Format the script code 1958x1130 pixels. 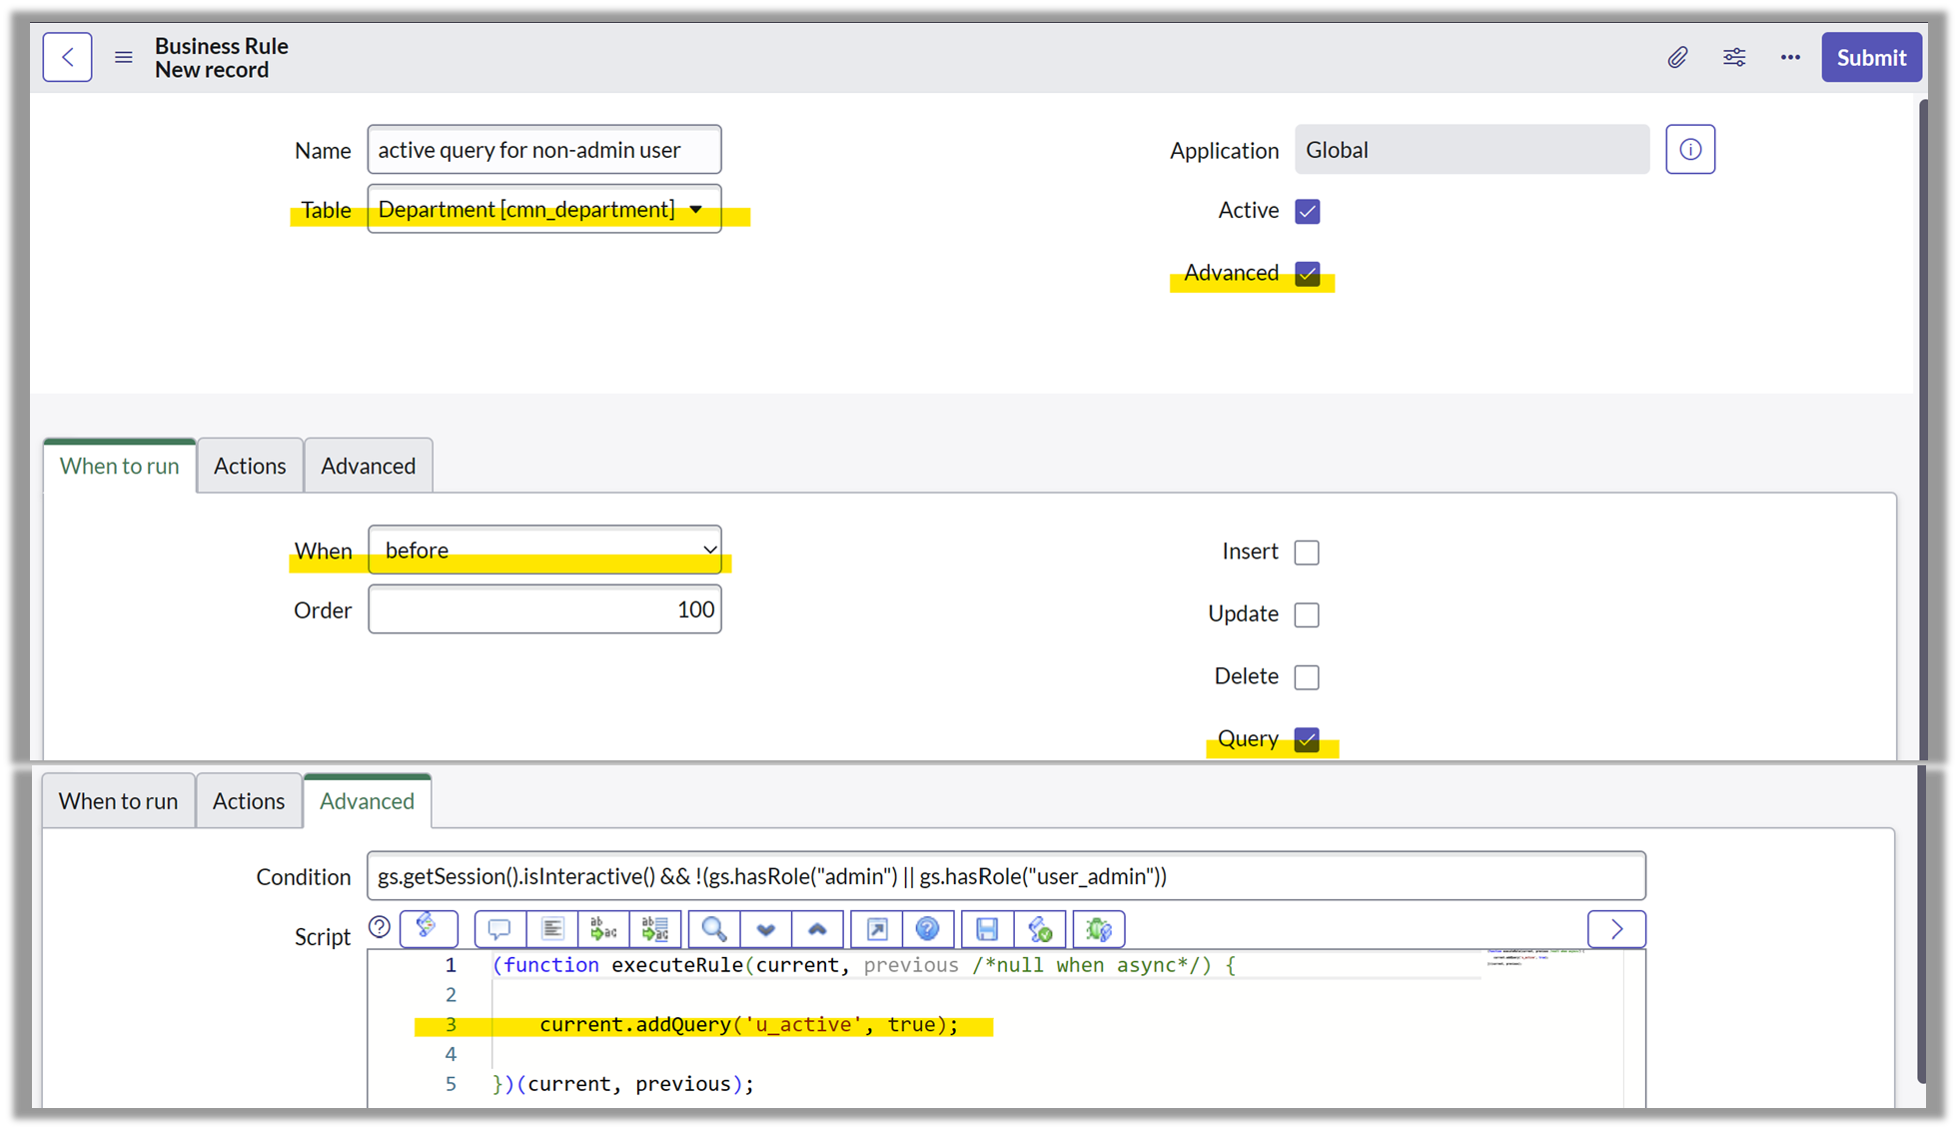click(551, 929)
